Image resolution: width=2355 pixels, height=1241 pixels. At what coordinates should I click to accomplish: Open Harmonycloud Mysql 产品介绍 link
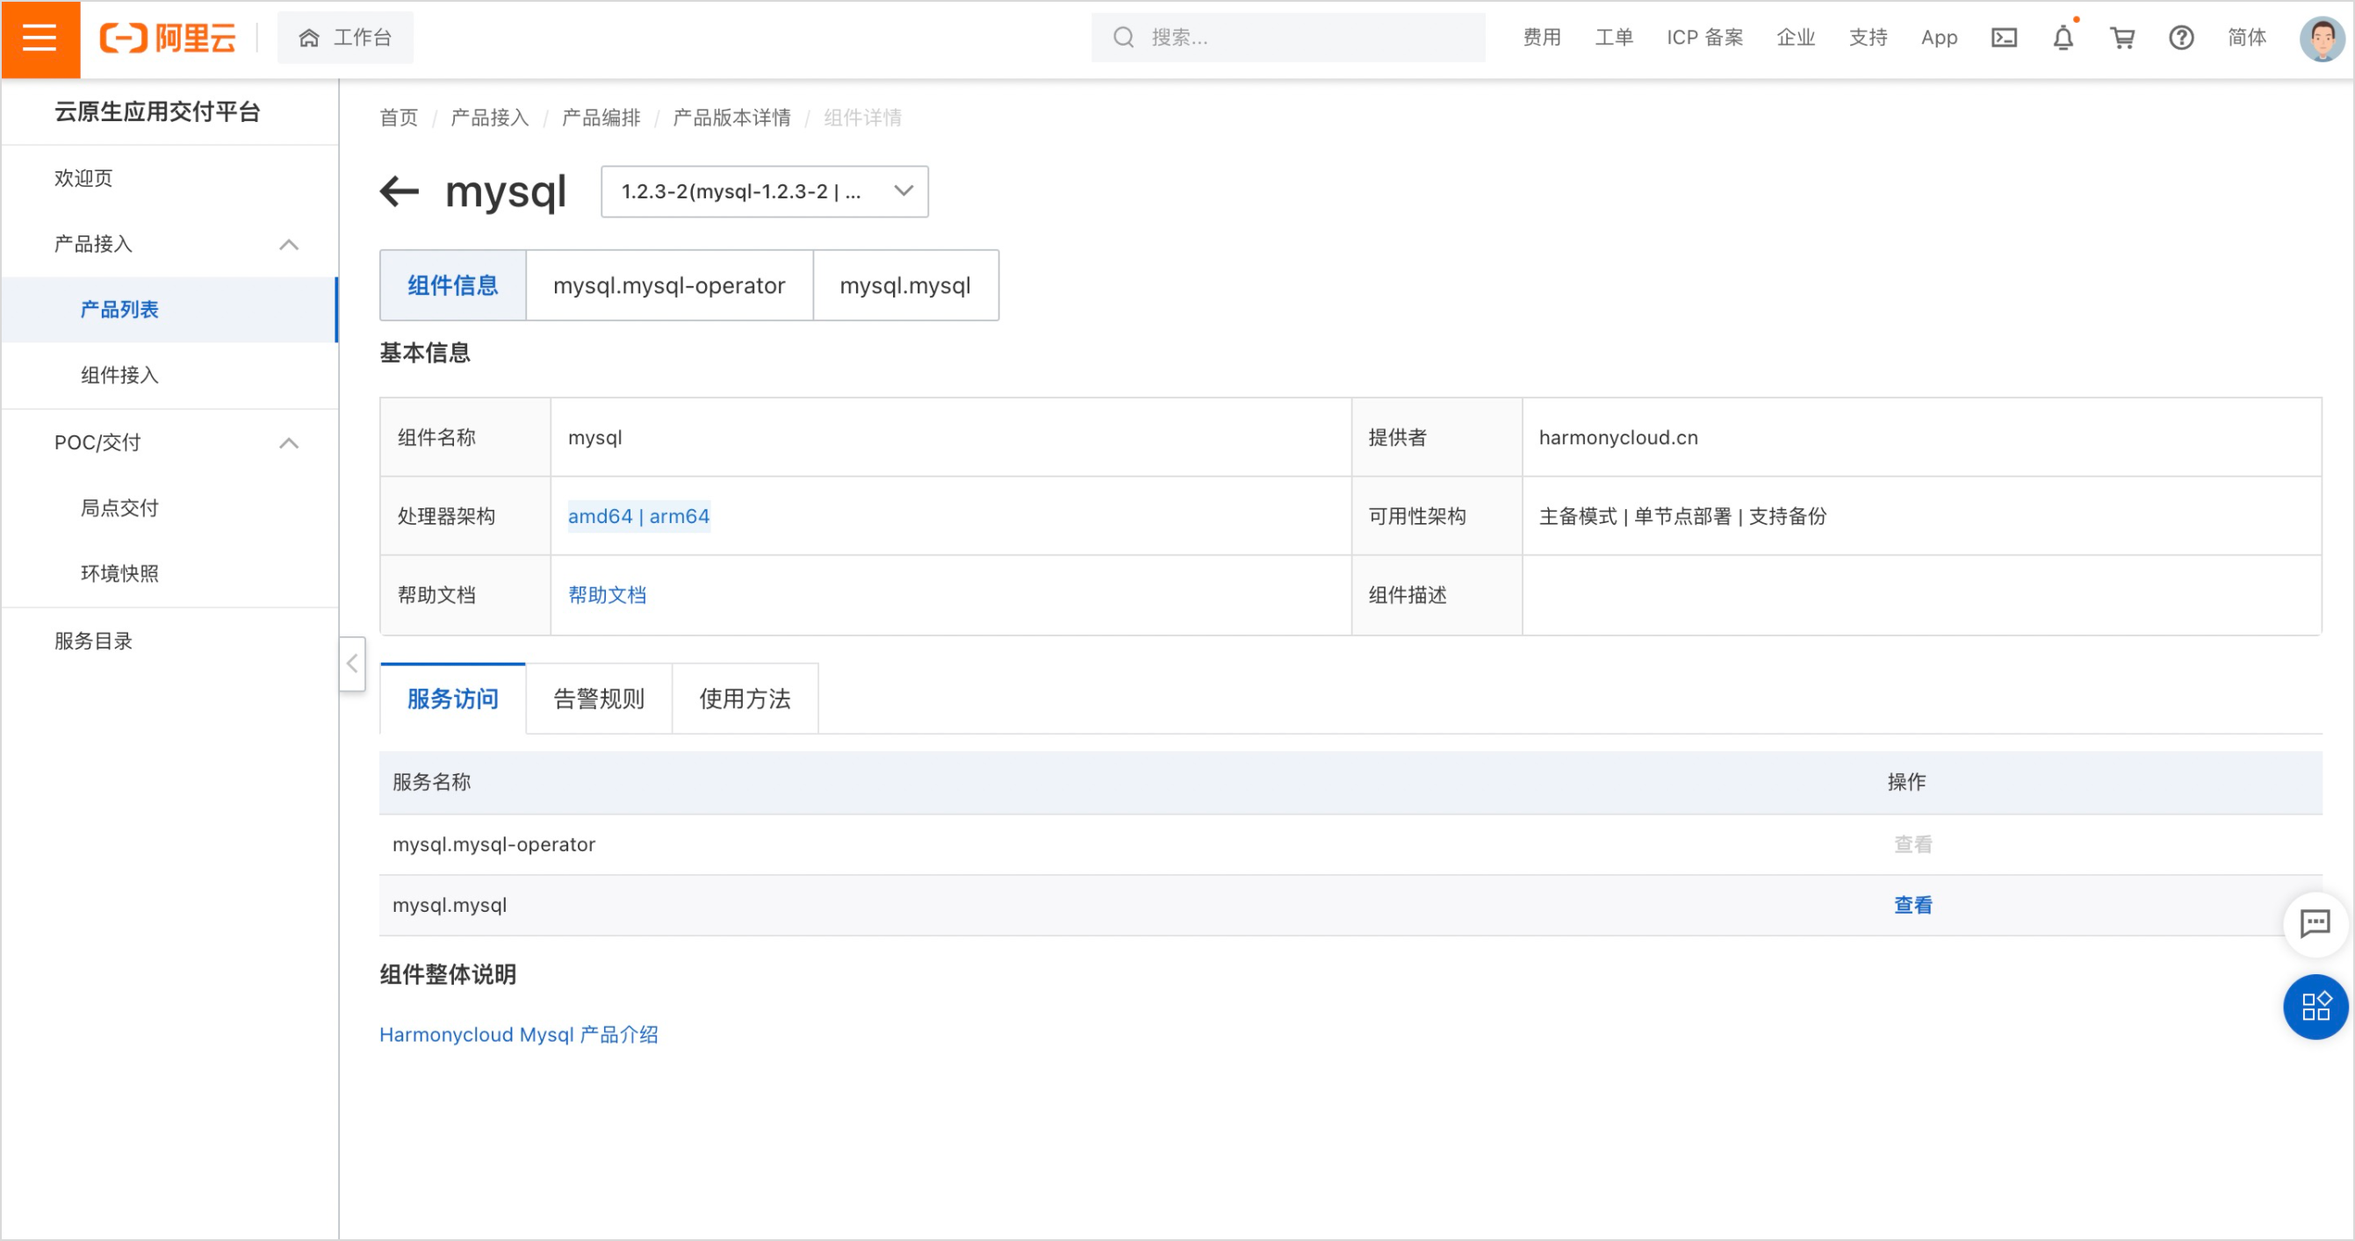[518, 1035]
